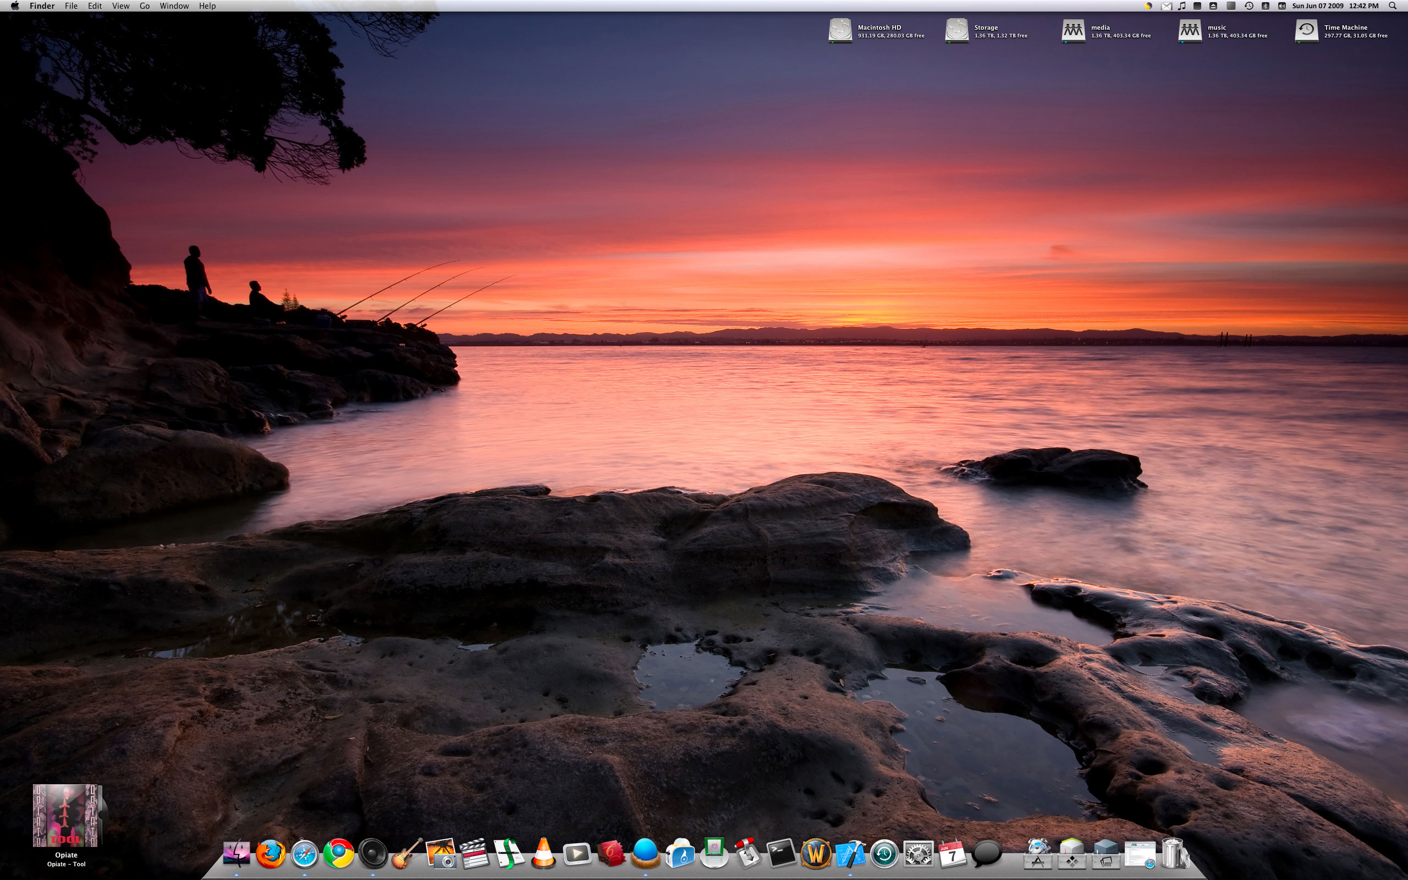
Task: Click the Opiate album art thumbnail
Action: 67,815
